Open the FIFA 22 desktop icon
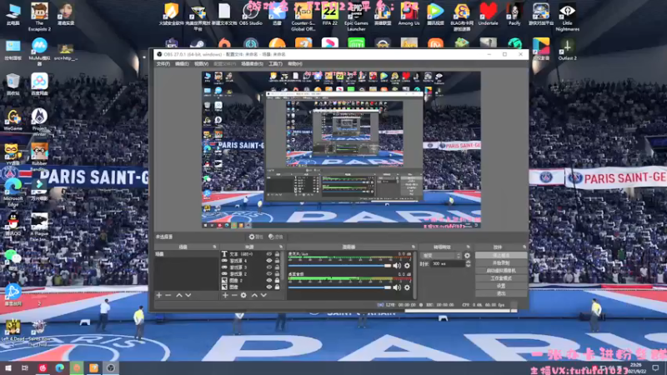The width and height of the screenshot is (667, 375). pos(329,14)
